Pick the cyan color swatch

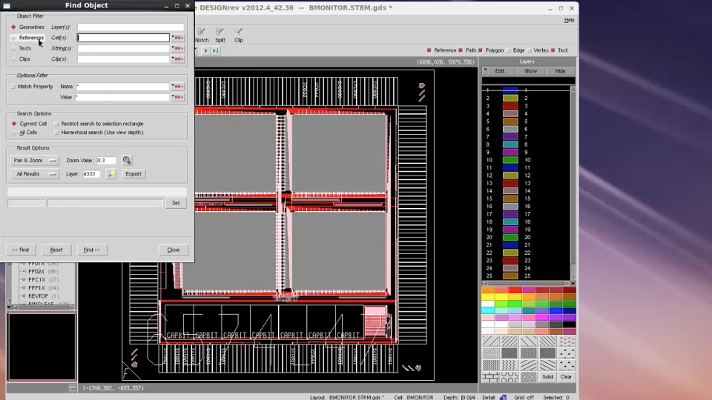[x=488, y=310]
